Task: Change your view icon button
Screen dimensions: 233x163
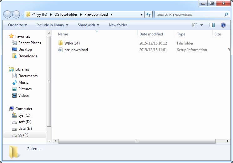Action: 195,25
